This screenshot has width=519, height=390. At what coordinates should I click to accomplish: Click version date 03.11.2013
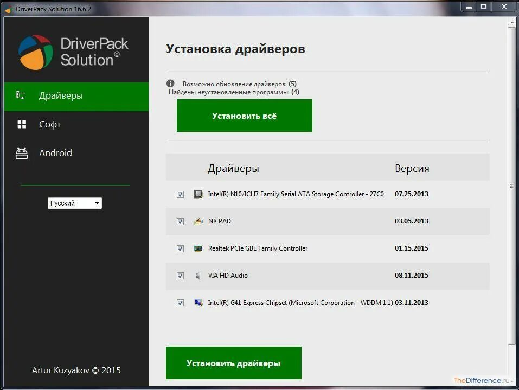pos(412,303)
